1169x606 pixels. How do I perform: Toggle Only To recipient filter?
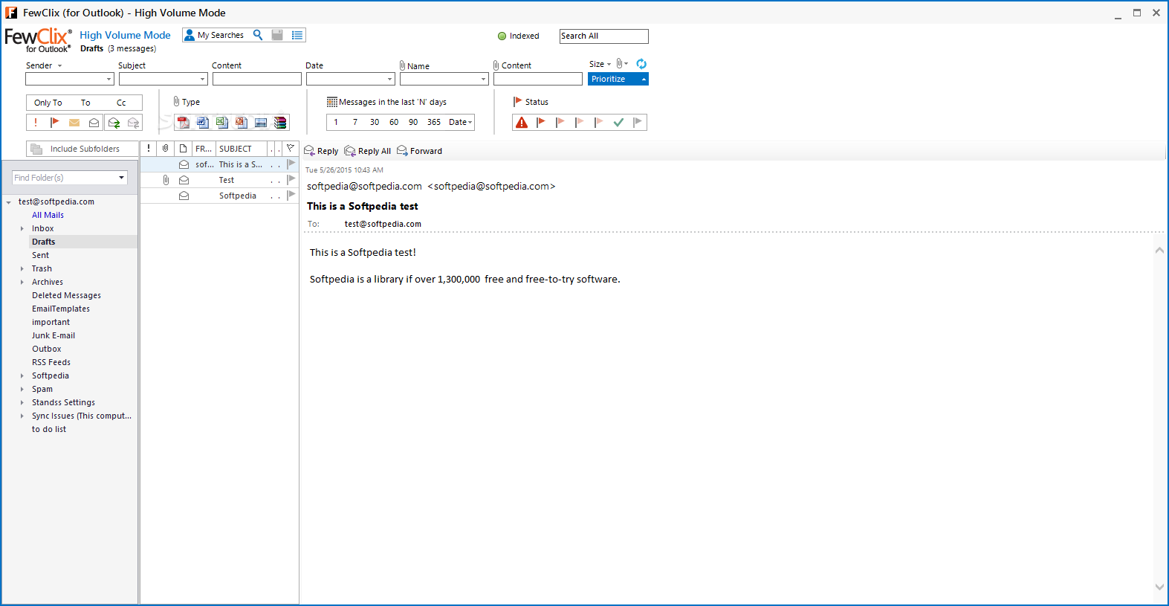point(48,103)
